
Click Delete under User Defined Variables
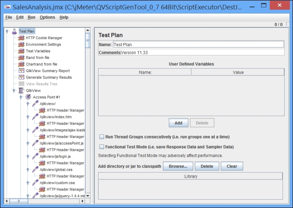click(x=202, y=123)
